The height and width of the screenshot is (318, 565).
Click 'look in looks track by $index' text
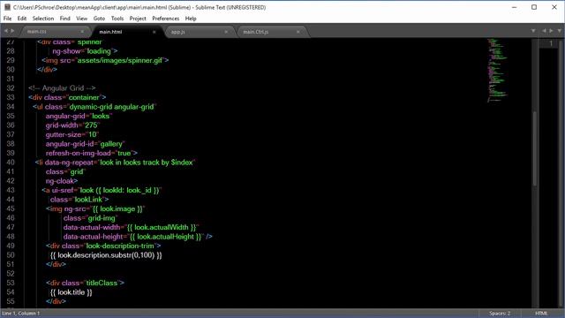[x=147, y=163]
